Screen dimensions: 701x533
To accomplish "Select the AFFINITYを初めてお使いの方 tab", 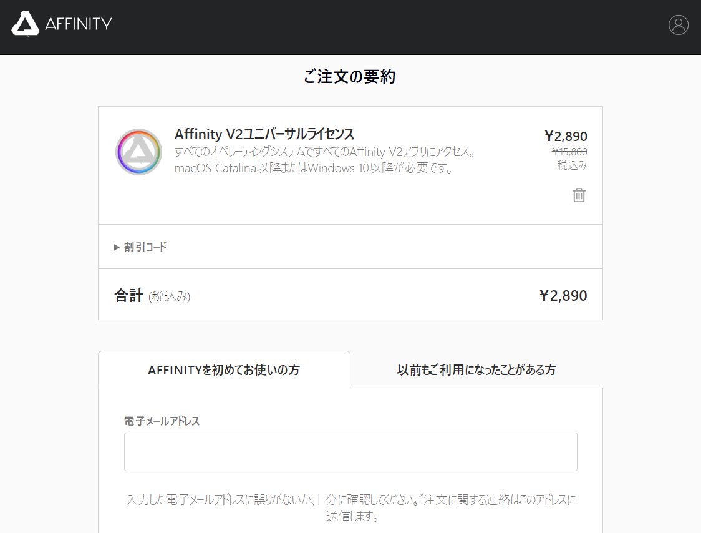I will [x=224, y=369].
